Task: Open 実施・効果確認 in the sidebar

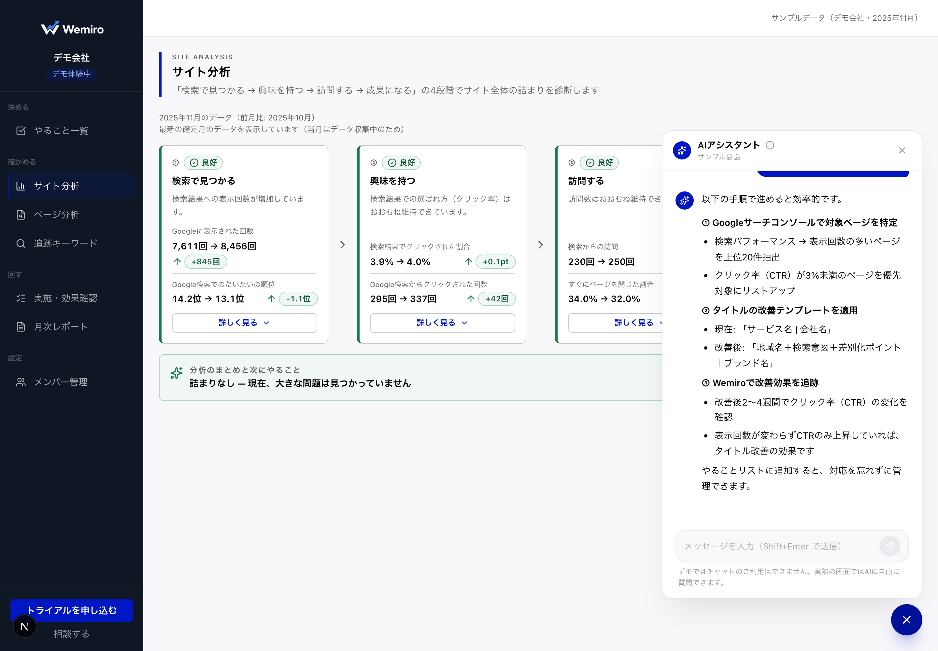Action: 71,298
